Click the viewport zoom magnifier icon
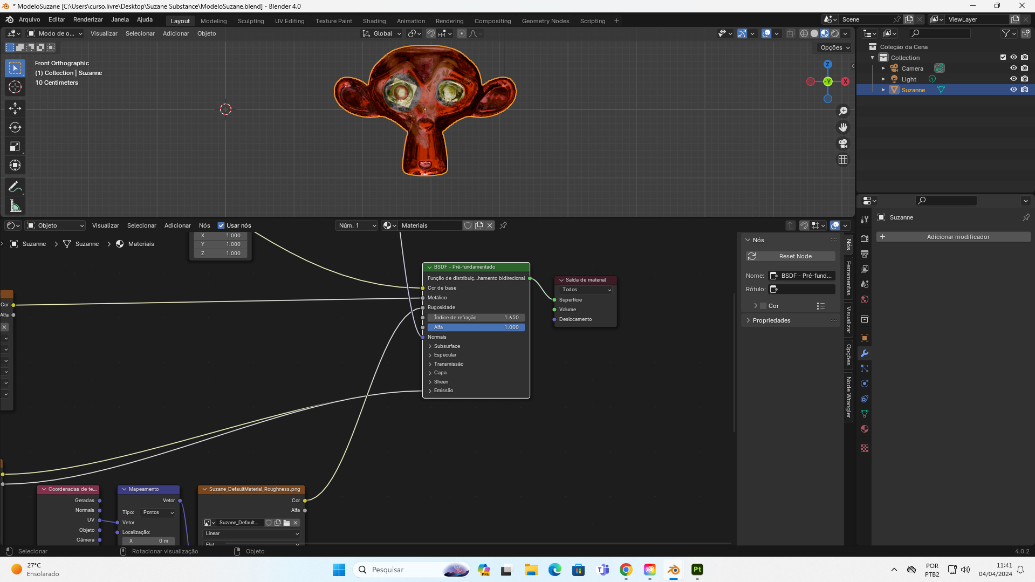 click(843, 111)
